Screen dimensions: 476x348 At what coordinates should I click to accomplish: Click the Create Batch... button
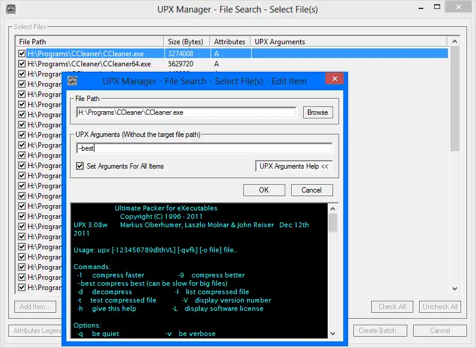[380, 331]
